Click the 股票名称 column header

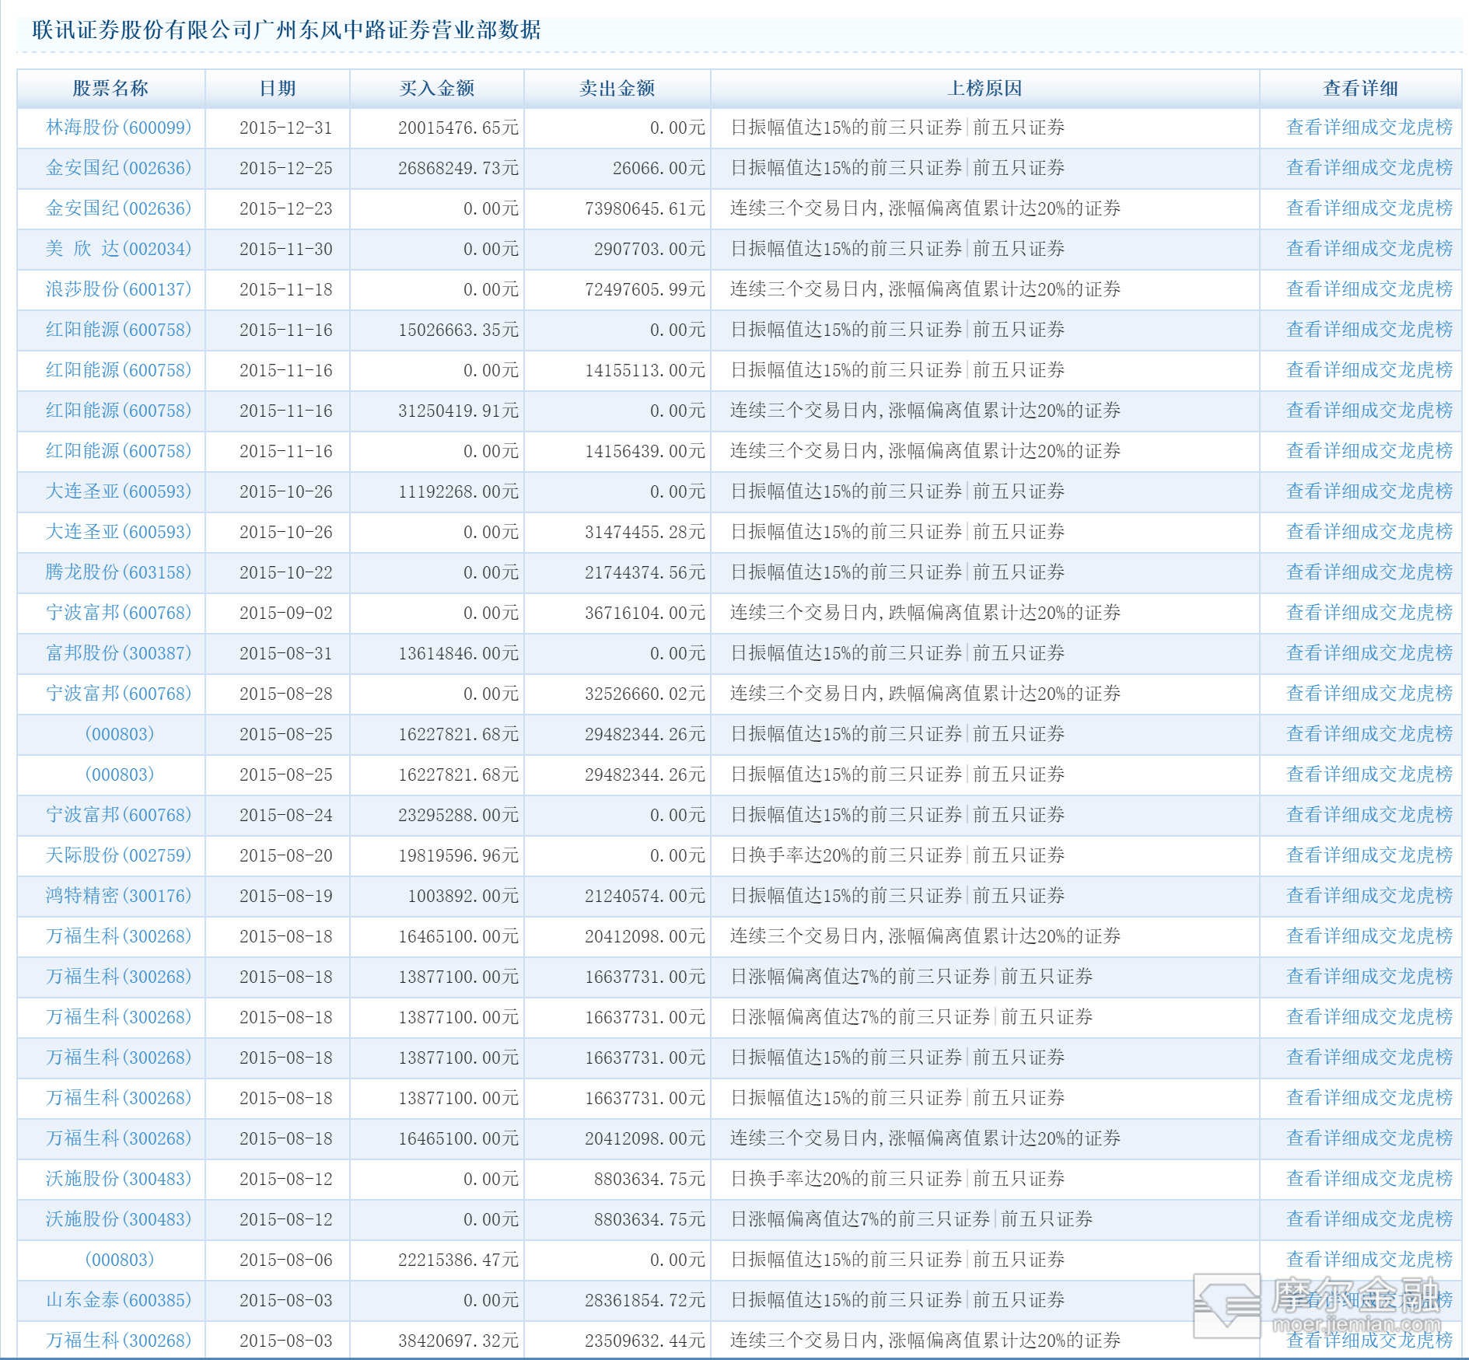(110, 89)
